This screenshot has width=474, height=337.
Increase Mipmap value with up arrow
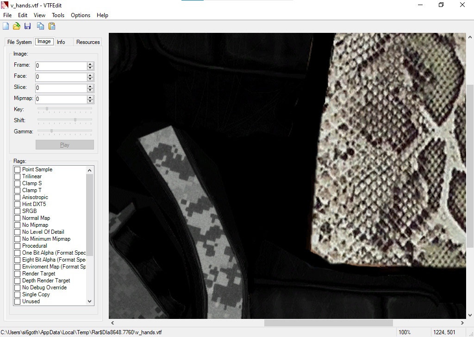90,97
